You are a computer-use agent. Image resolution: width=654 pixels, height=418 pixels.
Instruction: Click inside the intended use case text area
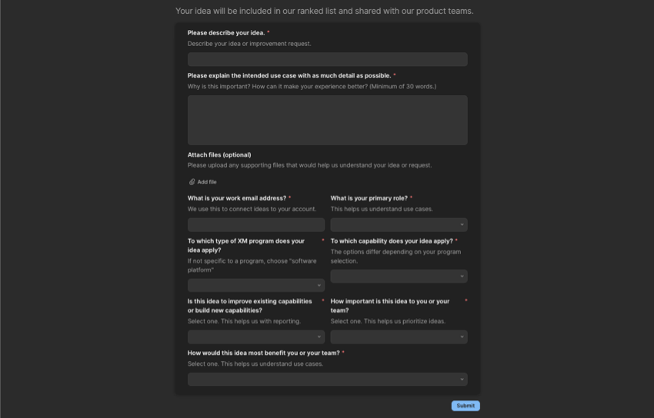(x=327, y=120)
